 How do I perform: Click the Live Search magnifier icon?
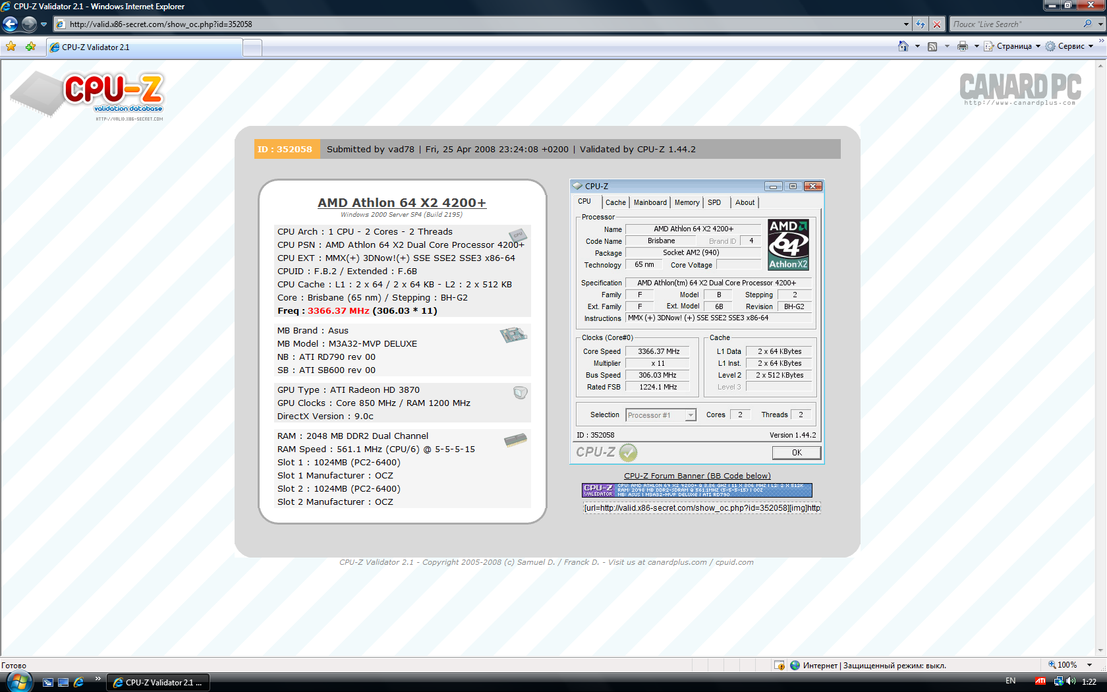click(x=1087, y=24)
